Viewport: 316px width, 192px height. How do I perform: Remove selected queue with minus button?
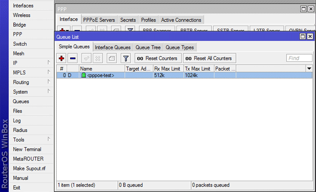click(x=73, y=58)
